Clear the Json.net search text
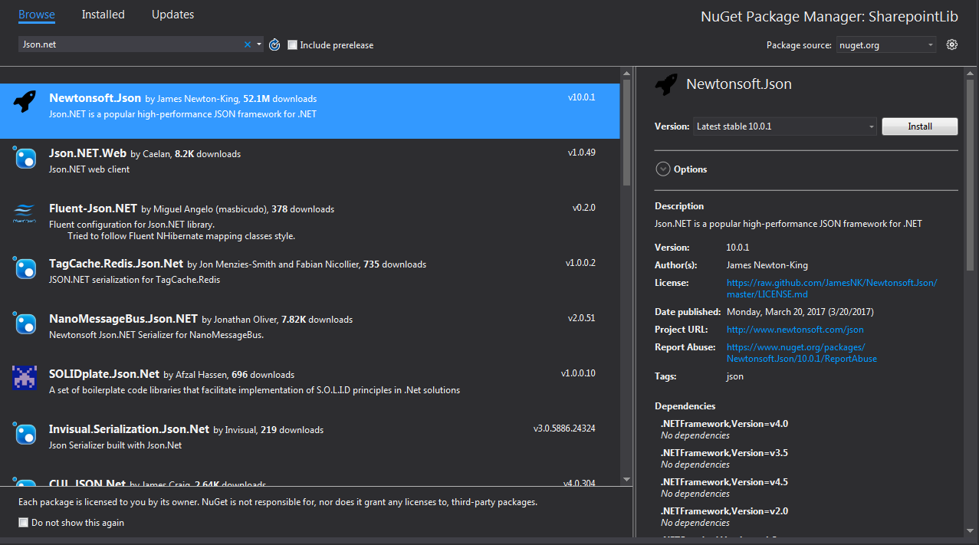The width and height of the screenshot is (979, 545). coord(248,44)
